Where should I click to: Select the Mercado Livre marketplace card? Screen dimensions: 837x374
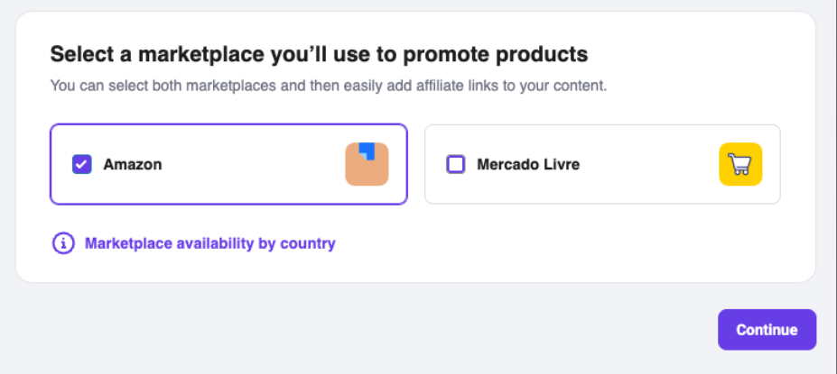[602, 164]
